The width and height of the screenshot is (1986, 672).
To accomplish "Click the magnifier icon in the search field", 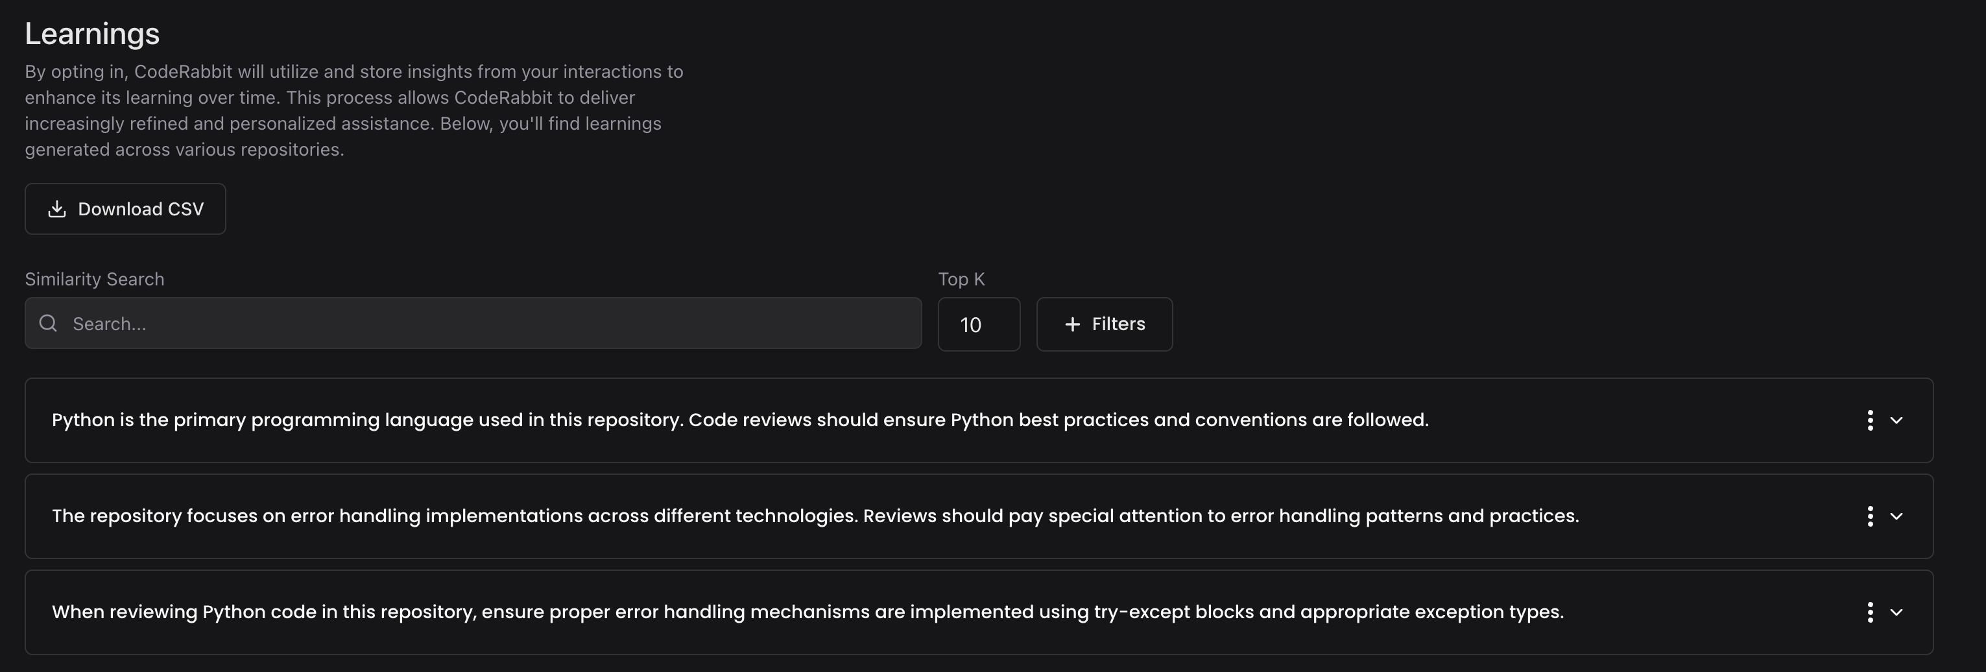I will [x=49, y=324].
